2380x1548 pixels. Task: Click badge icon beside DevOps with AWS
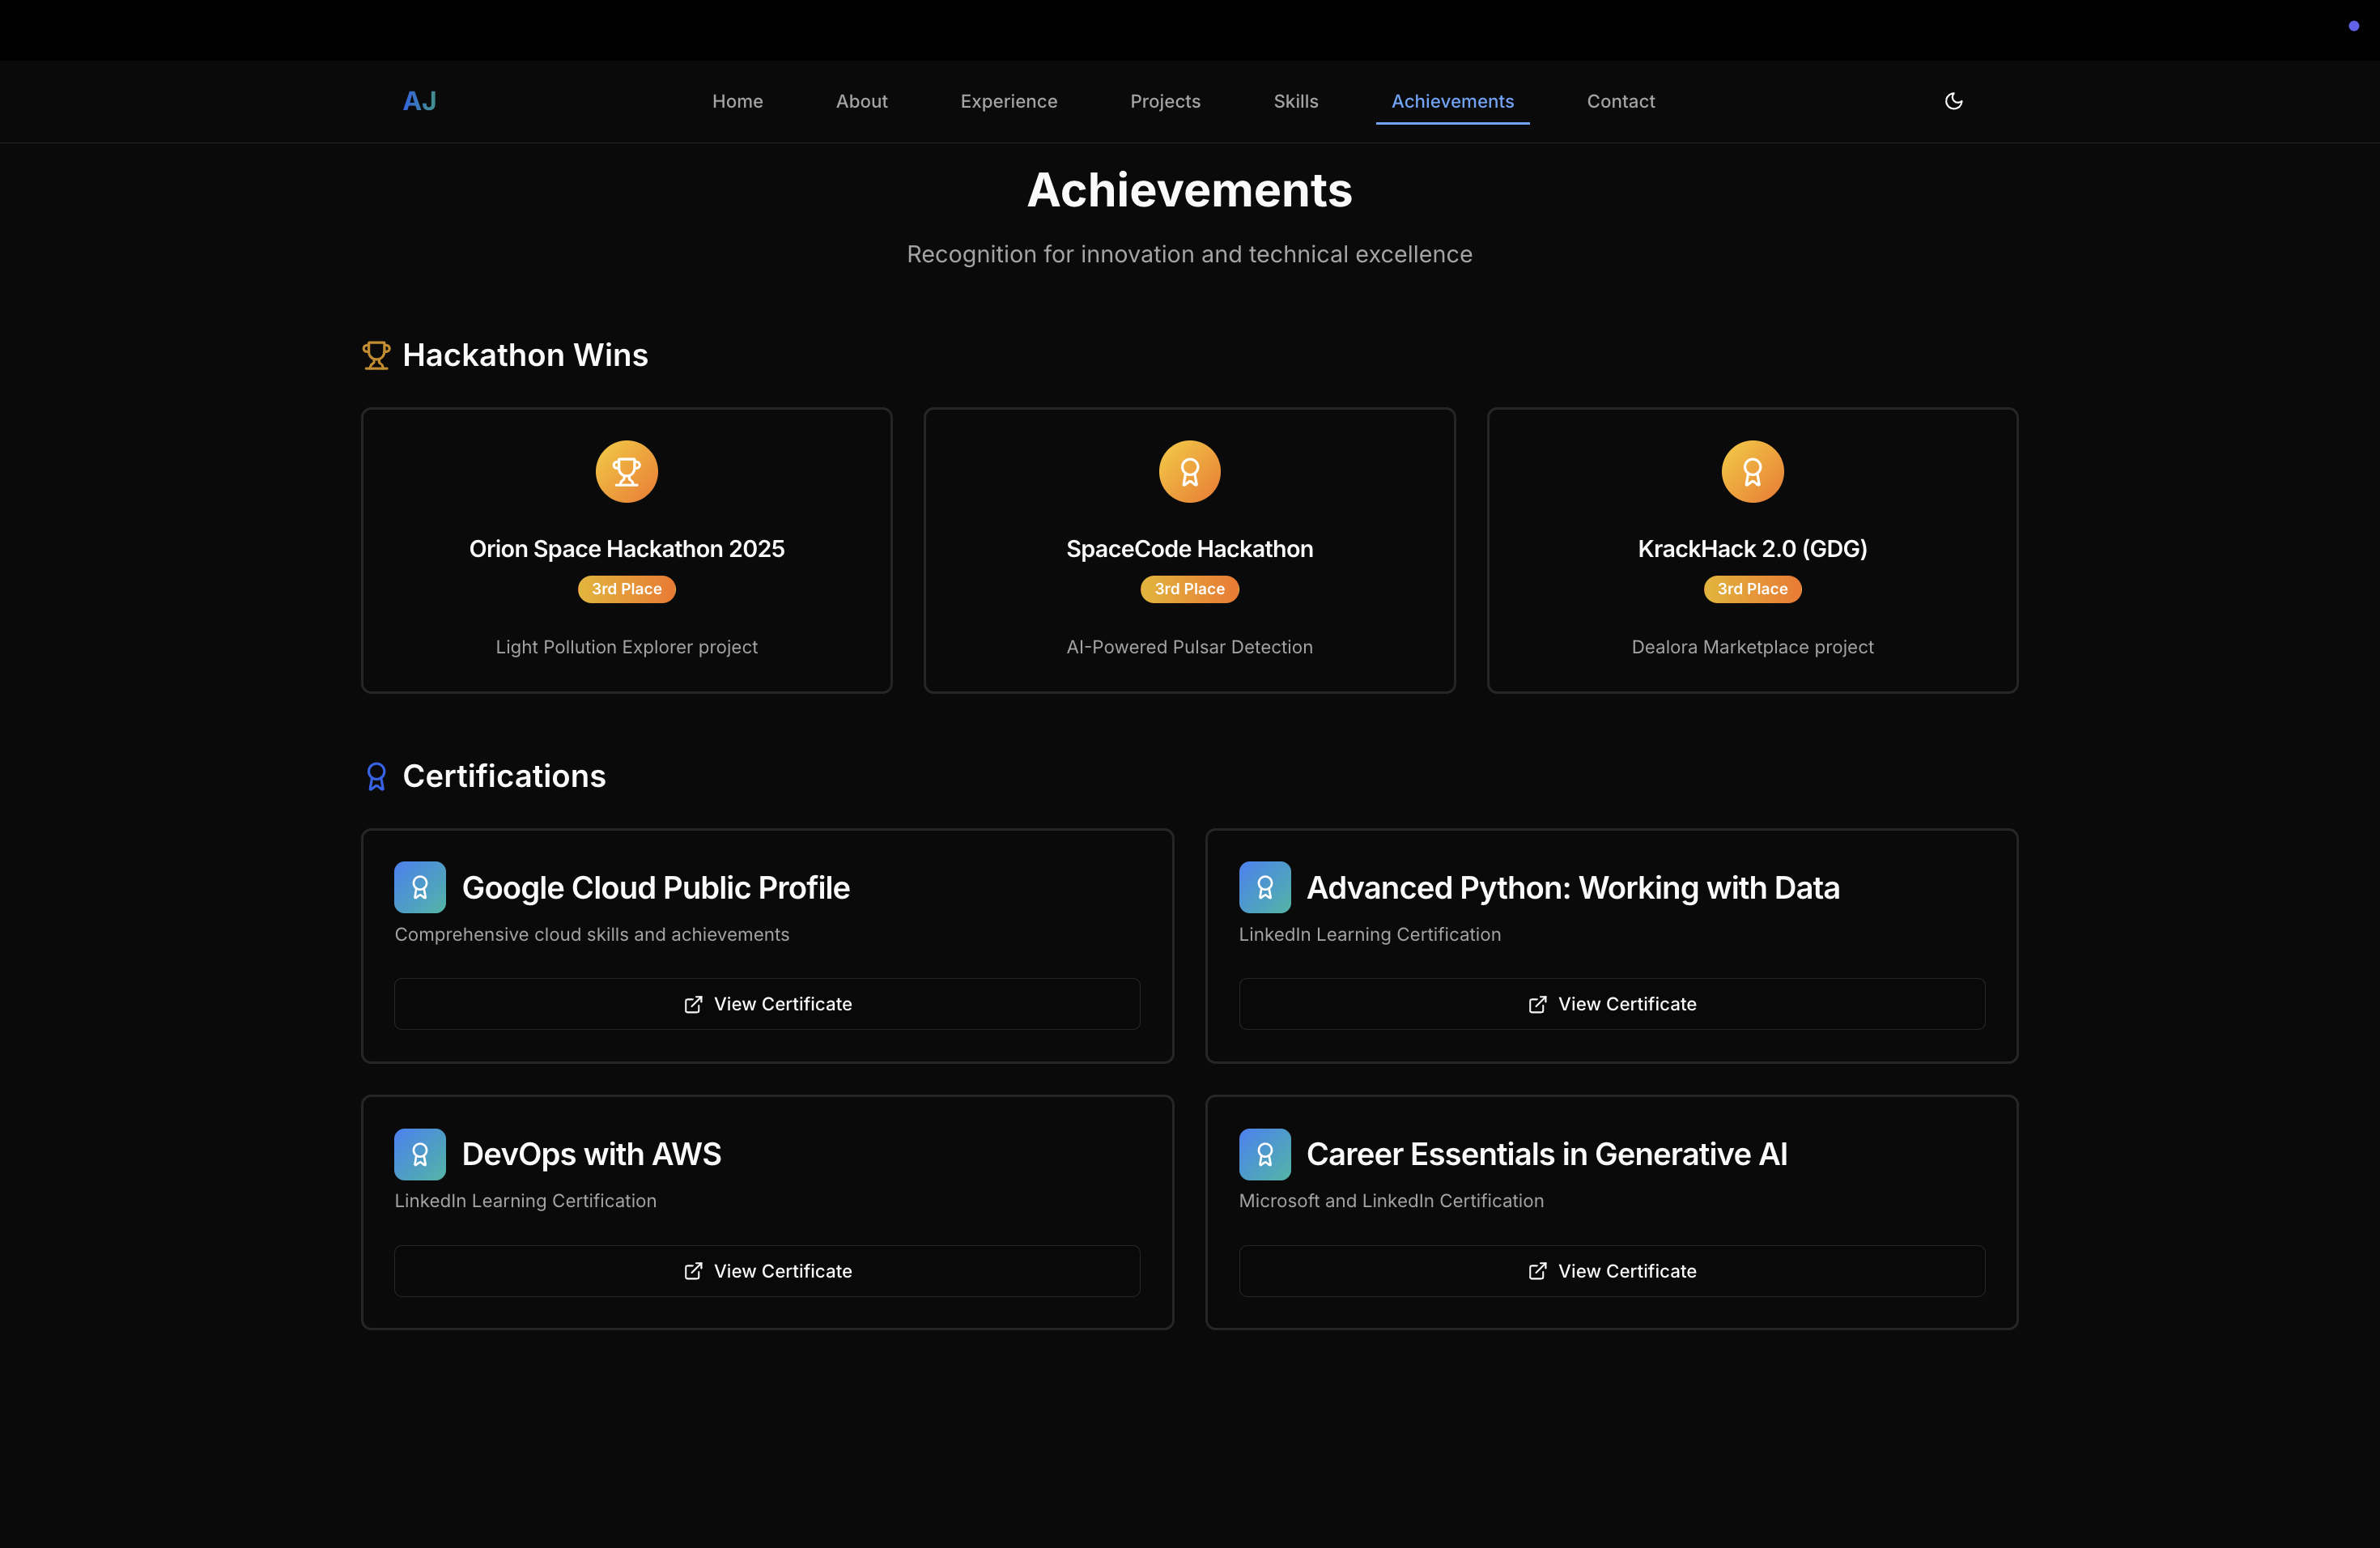click(420, 1154)
